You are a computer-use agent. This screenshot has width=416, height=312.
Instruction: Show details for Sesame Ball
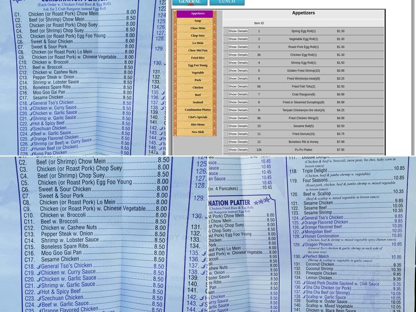pos(238,126)
